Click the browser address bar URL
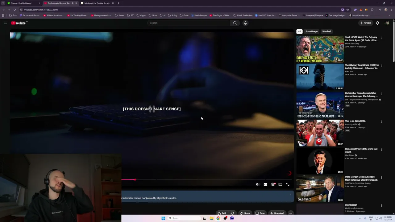Screen dimensions: 395x222 pyautogui.click(x=41, y=10)
